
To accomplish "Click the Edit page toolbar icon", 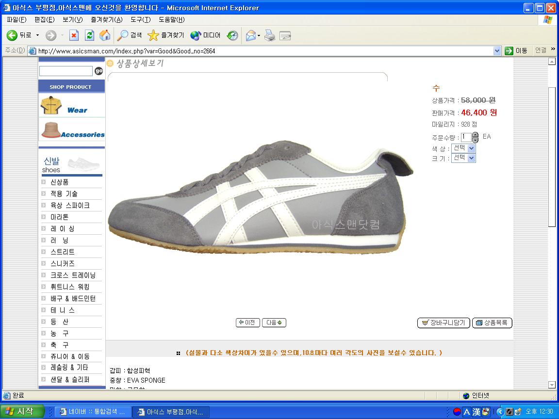I will (x=285, y=35).
